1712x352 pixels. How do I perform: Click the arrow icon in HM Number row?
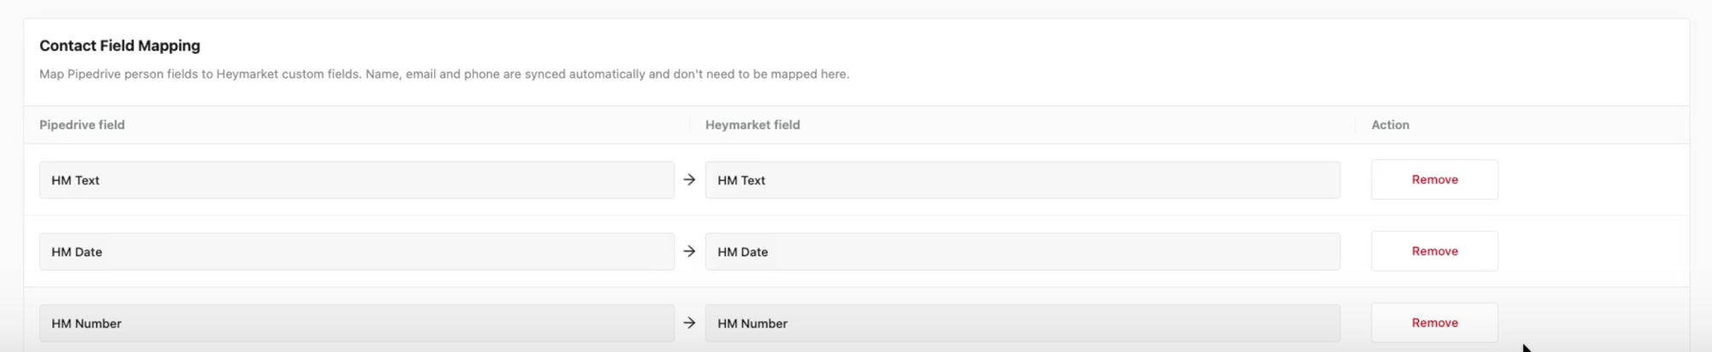coord(689,323)
